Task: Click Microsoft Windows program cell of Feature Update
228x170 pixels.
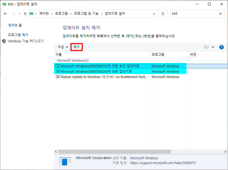Action: pos(165,77)
